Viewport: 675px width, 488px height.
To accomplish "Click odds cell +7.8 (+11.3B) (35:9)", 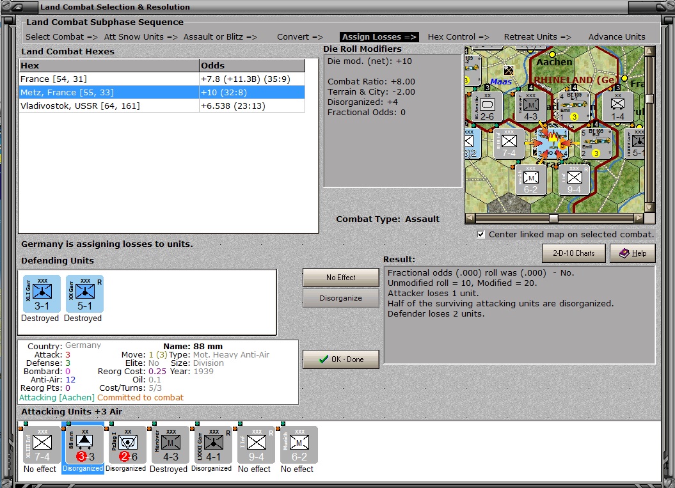I will (252, 79).
